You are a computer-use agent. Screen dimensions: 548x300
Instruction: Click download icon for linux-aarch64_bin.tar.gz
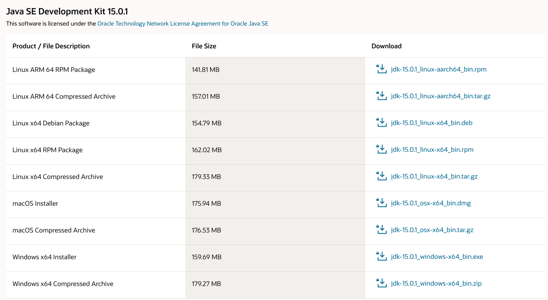click(x=382, y=95)
